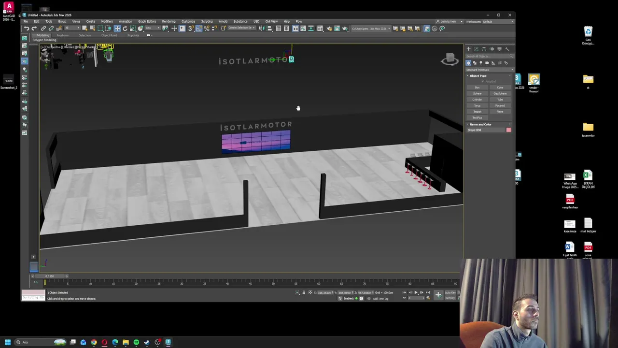Switch to the Object Paint ribbon tab
The width and height of the screenshot is (618, 348).
coord(109,35)
